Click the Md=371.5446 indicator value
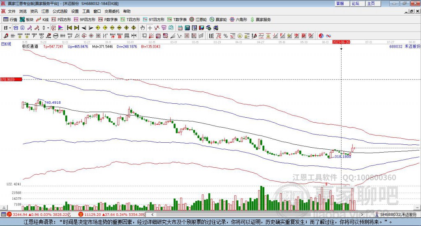This screenshot has width=421, height=226. [102, 47]
